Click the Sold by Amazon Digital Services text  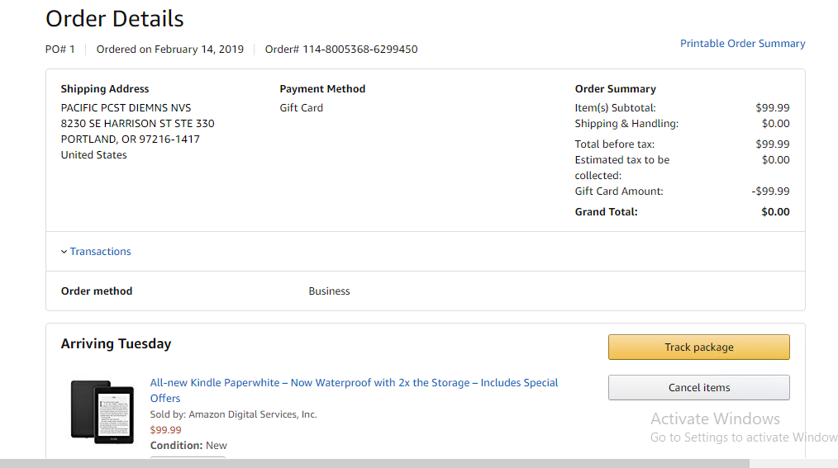click(233, 414)
